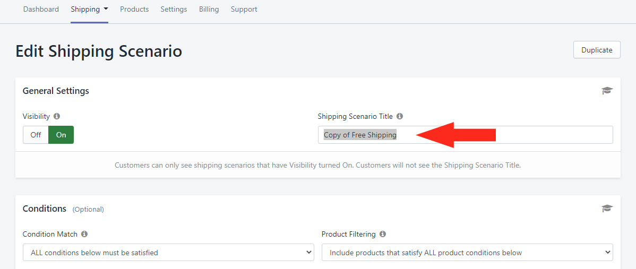
Task: Click the Duplicate button
Action: 597,50
